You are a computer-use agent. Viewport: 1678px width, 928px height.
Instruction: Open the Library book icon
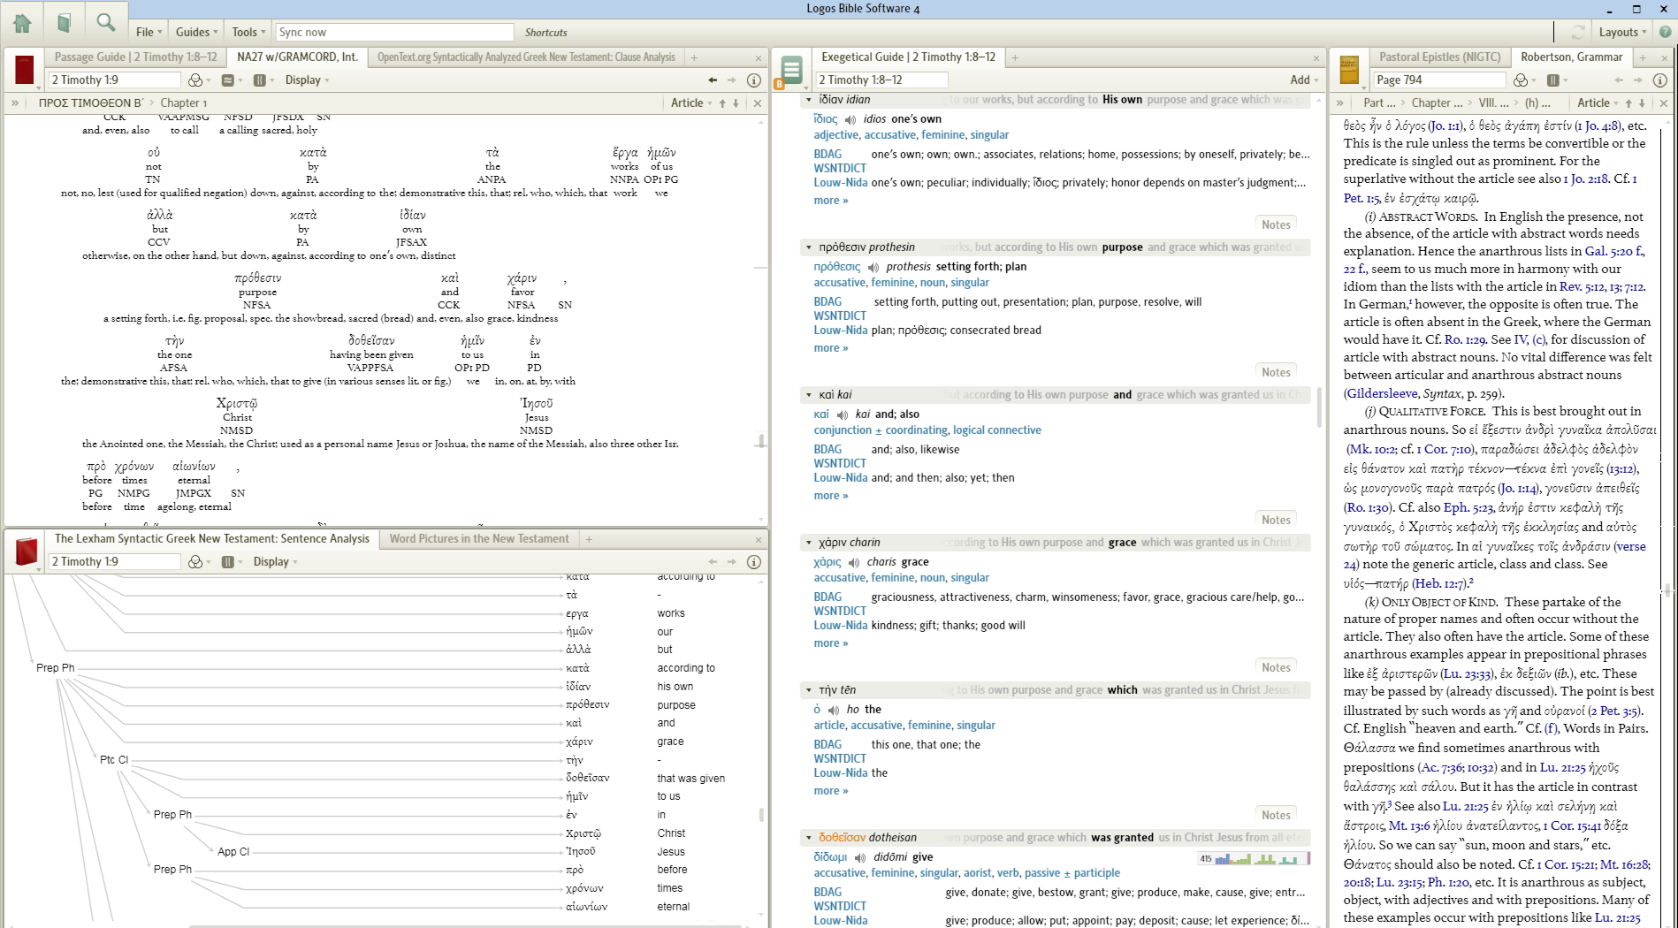click(x=64, y=23)
